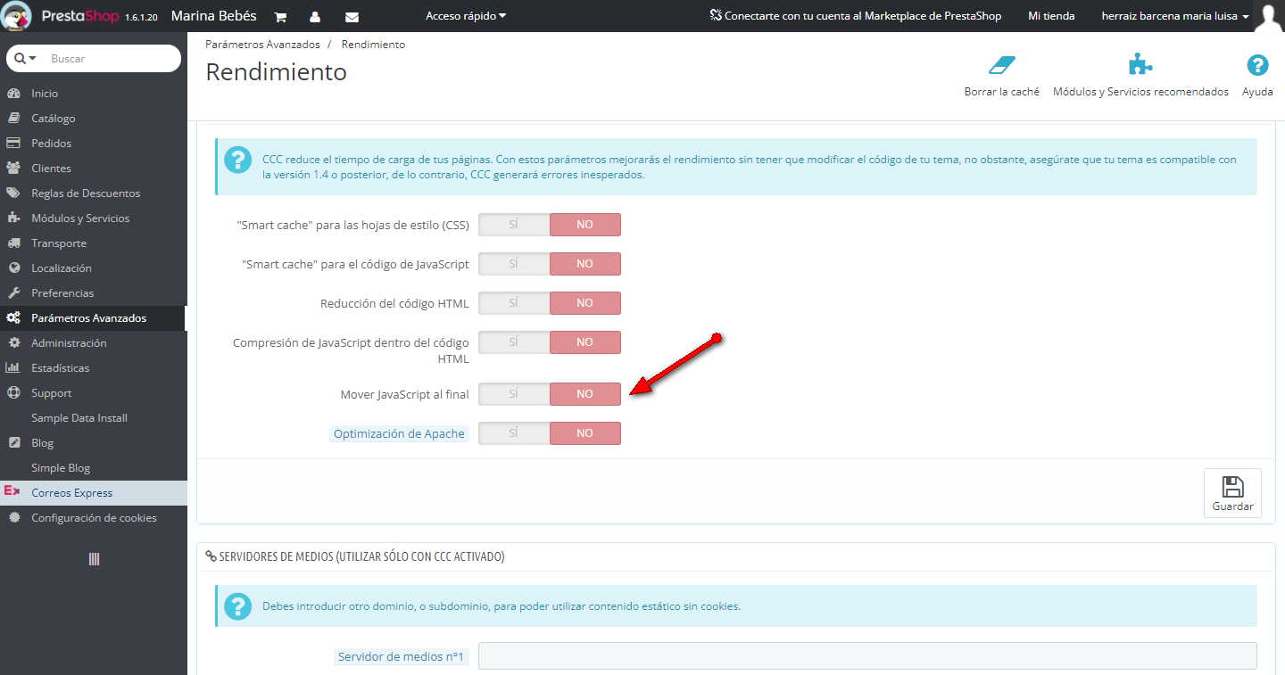This screenshot has height=675, width=1285.
Task: Click the Parámetros Avanzados breadcrumb link
Action: tap(262, 45)
